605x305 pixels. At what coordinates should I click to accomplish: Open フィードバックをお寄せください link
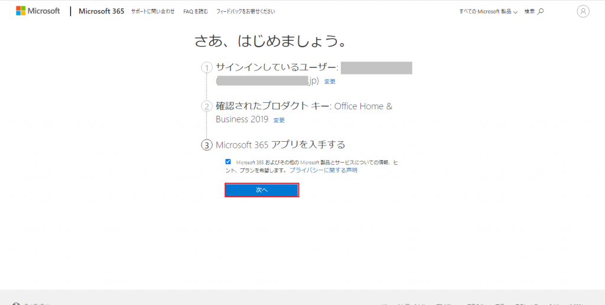[x=246, y=12]
